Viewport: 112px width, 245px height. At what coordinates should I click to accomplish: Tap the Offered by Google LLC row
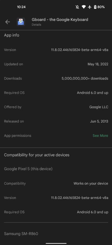click(x=56, y=107)
